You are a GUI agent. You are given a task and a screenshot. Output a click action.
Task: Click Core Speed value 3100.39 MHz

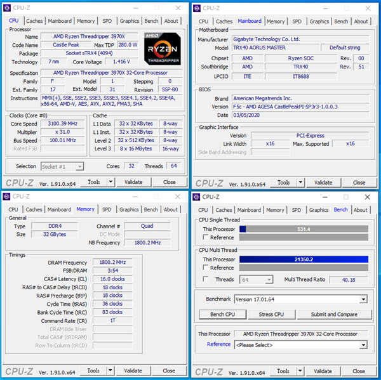click(63, 124)
